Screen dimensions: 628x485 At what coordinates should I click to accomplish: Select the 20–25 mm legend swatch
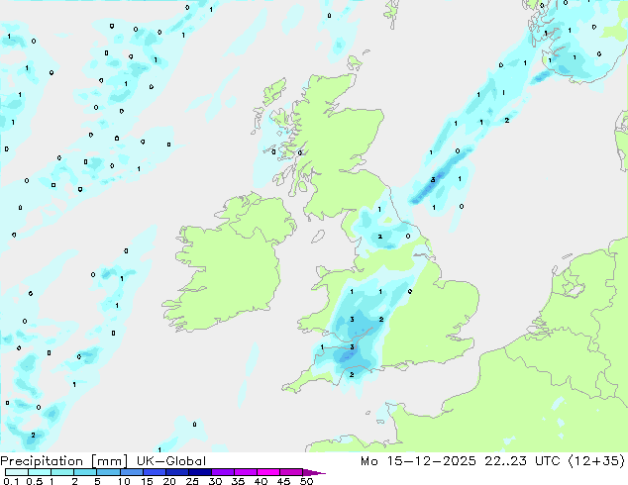177,472
